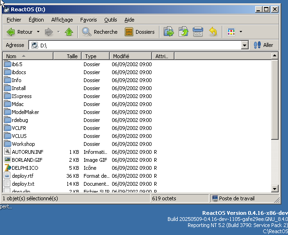
Task: Click the "14 KB" size of deploy.txt
Action: (x=73, y=184)
